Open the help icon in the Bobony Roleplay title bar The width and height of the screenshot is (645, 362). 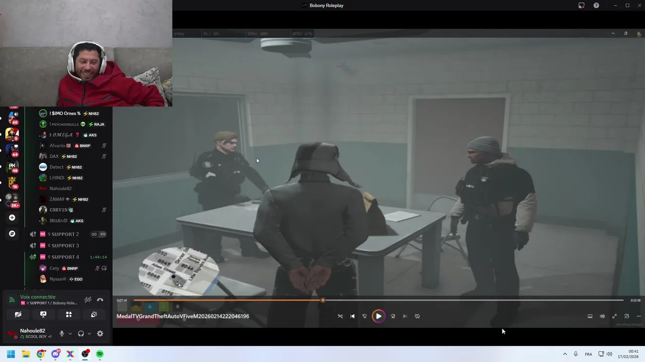(x=596, y=6)
